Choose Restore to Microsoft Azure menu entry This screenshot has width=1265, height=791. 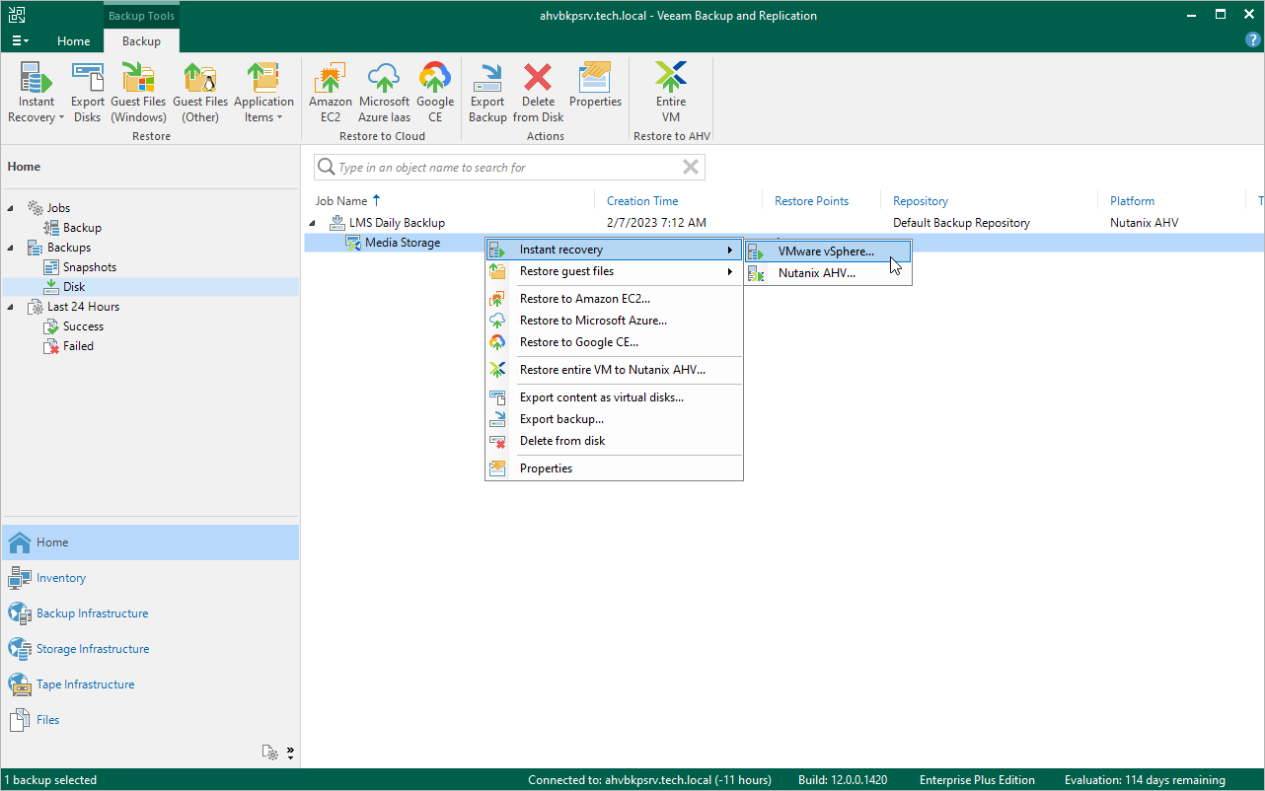(x=614, y=321)
